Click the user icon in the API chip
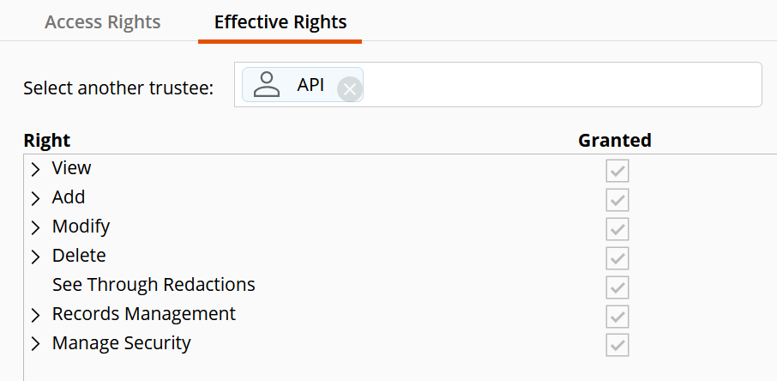This screenshot has height=381, width=777. tap(267, 84)
